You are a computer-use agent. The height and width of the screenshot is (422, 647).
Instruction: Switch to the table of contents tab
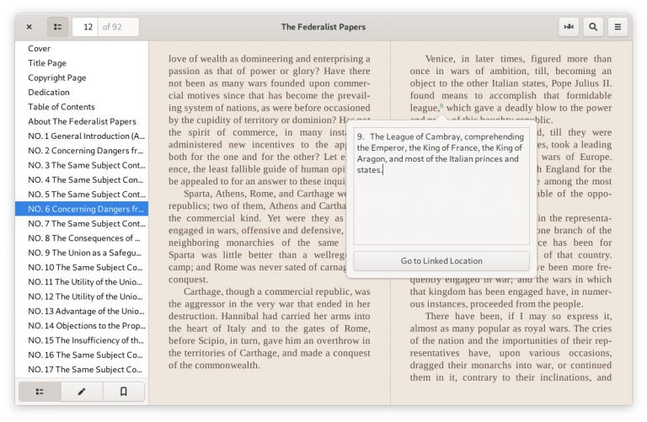(x=40, y=392)
